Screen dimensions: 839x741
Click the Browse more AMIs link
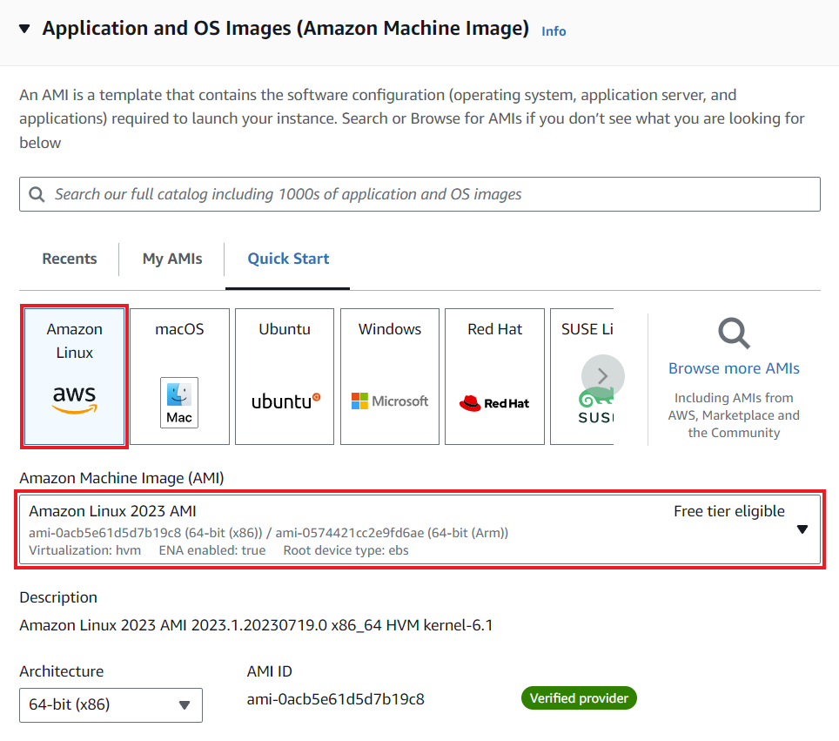point(734,368)
